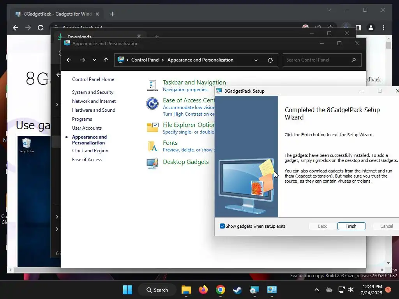Add a new tab in File Explorer
This screenshot has width=399, height=299.
click(157, 37)
